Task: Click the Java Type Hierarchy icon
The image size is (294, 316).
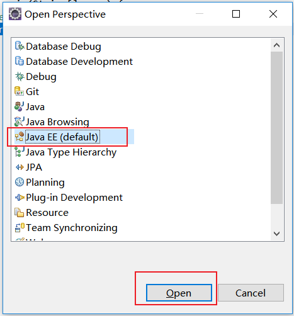Action: tap(19, 152)
